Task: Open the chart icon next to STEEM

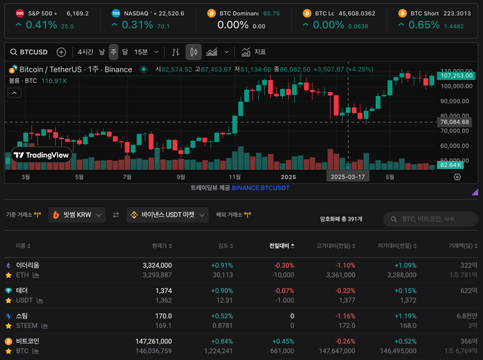Action: click(x=45, y=325)
